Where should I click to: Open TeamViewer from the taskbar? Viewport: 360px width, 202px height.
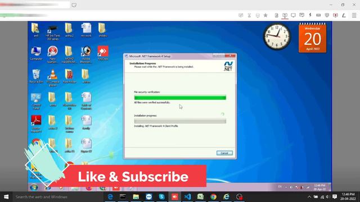point(148,197)
